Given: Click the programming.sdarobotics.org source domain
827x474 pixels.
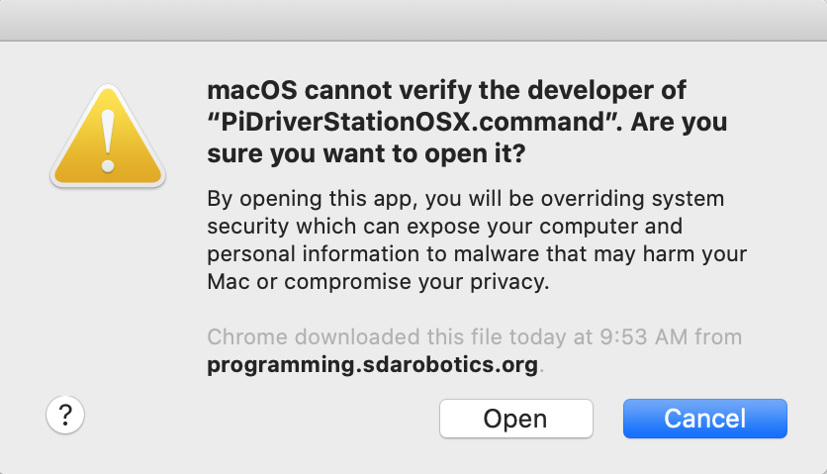Looking at the screenshot, I should (372, 365).
